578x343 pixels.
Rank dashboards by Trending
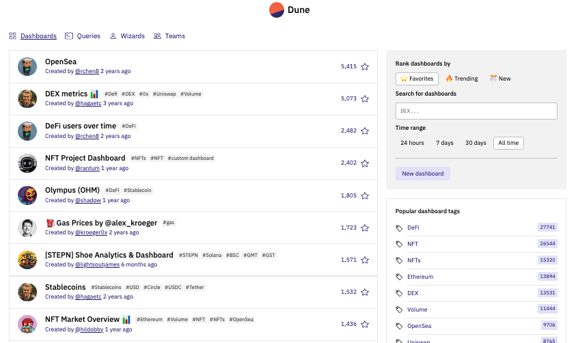coord(462,79)
